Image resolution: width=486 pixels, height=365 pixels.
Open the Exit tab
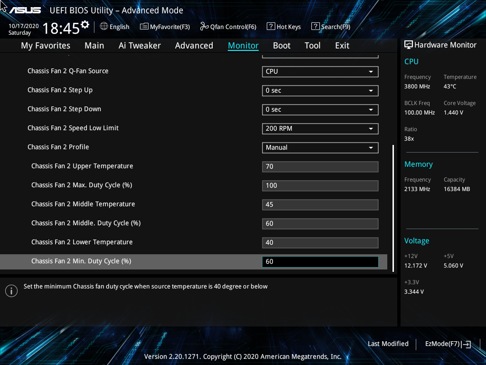click(342, 46)
